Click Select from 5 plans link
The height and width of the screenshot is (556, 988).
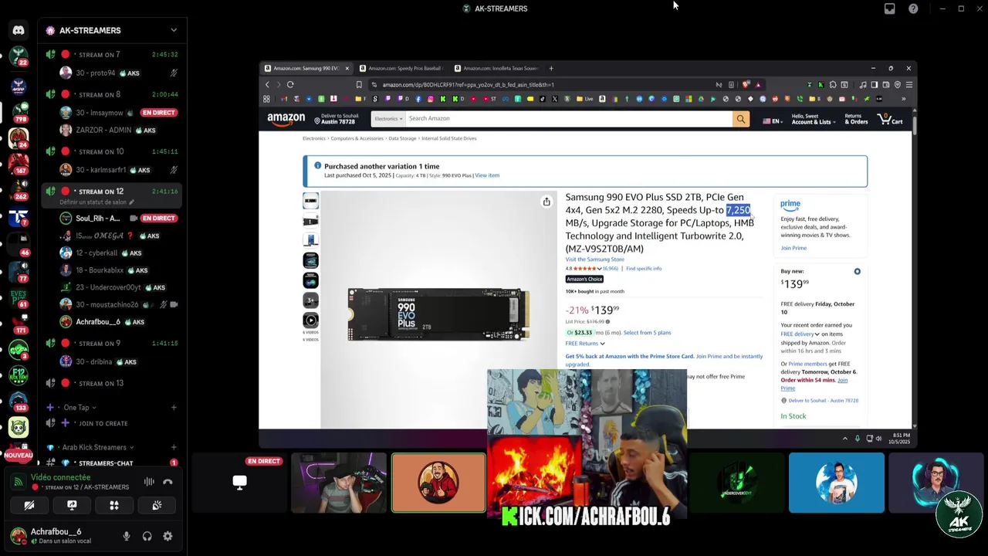click(x=647, y=333)
